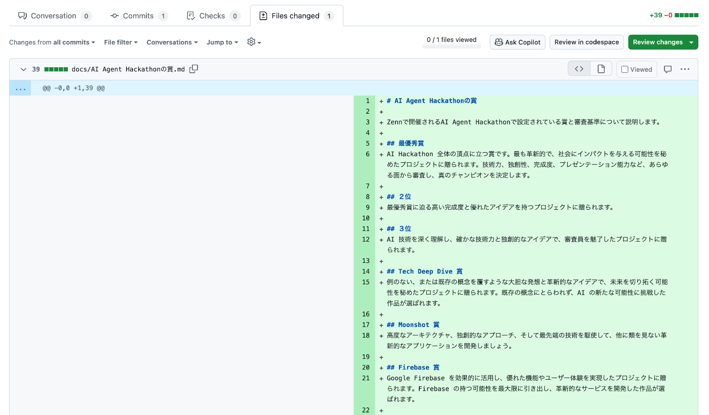Viewport: 709px width, 415px height.
Task: Switch to source diff view
Action: (579, 69)
